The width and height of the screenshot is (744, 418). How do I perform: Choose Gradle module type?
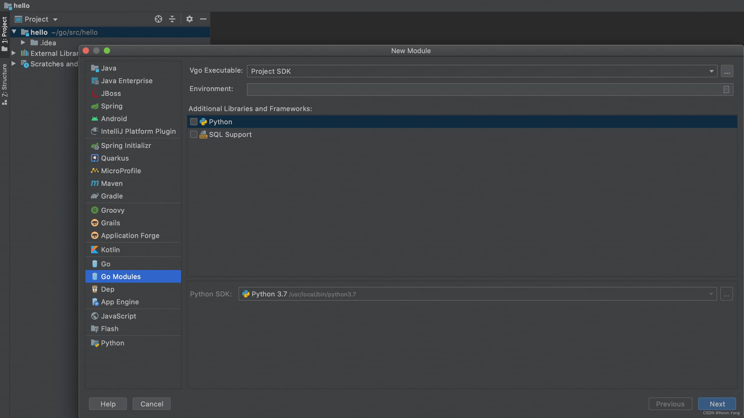pyautogui.click(x=133, y=196)
